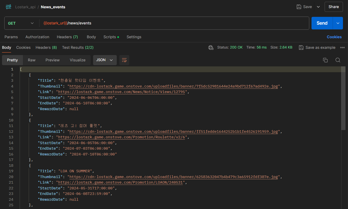Click the News_events request name
This screenshot has width=348, height=209.
click(53, 7)
